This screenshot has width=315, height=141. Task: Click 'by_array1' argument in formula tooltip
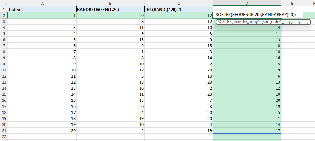[252, 22]
